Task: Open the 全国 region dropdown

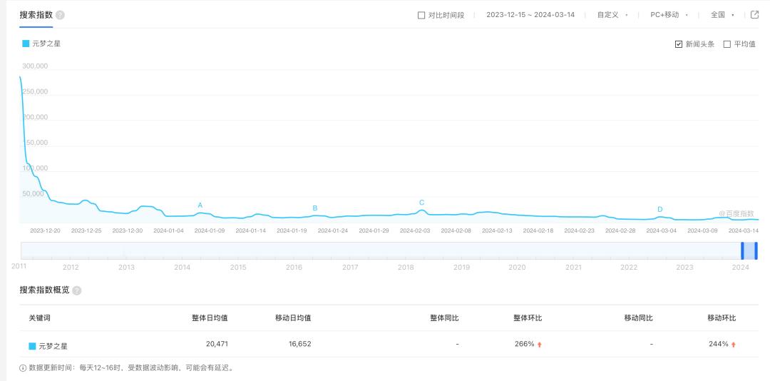Action: [x=722, y=15]
